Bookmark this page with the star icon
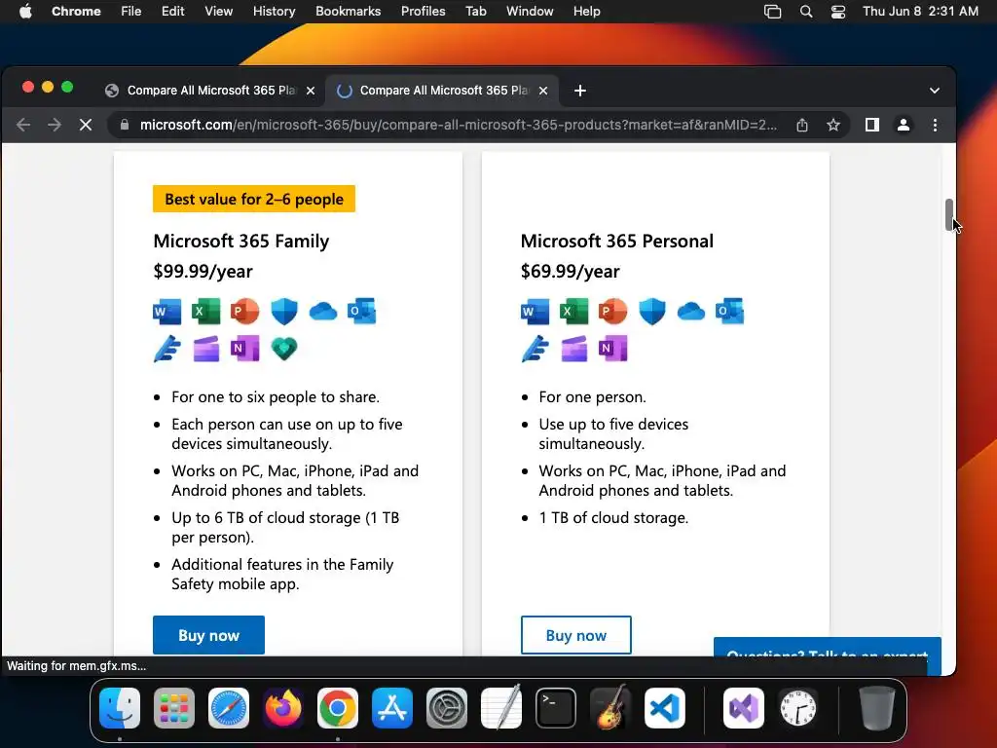This screenshot has width=997, height=748. pos(833,126)
